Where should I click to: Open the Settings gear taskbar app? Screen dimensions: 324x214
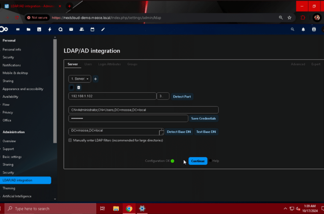[x=142, y=209]
